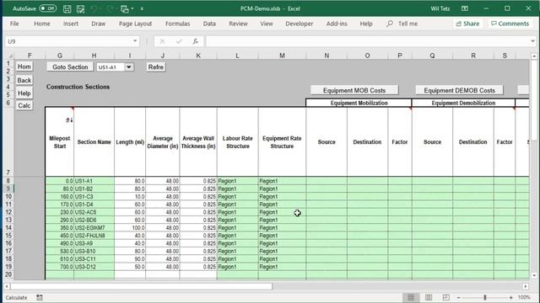Click the Redo arrow icon
The image size is (540, 303).
[x=111, y=9]
